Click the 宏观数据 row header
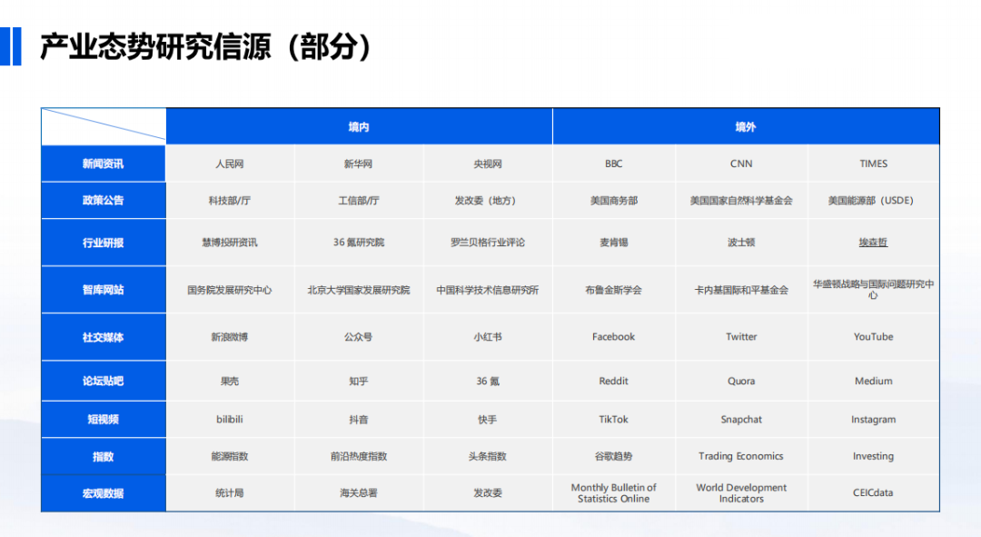This screenshot has height=537, width=981. point(103,493)
